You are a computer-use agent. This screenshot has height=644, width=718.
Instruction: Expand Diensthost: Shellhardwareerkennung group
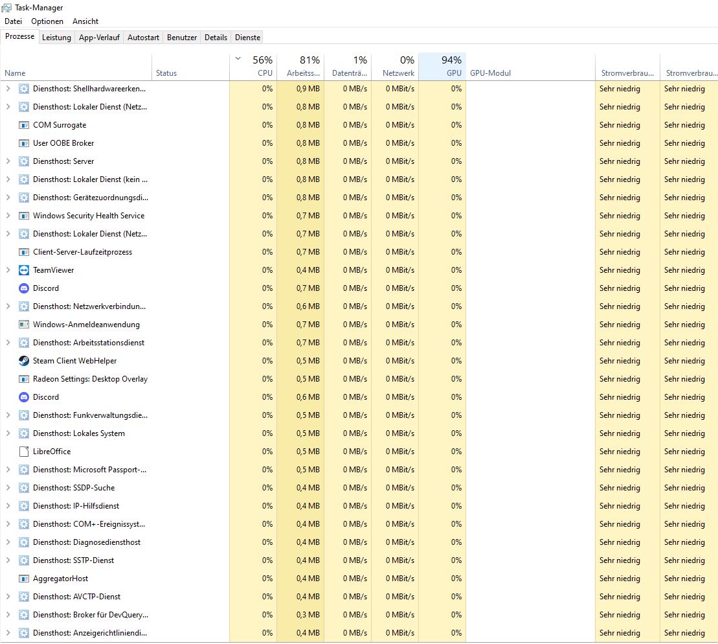point(8,89)
